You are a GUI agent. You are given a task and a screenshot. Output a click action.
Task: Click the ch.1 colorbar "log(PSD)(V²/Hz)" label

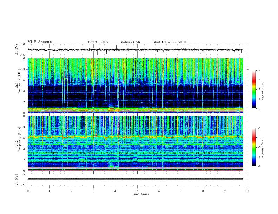[263, 91]
